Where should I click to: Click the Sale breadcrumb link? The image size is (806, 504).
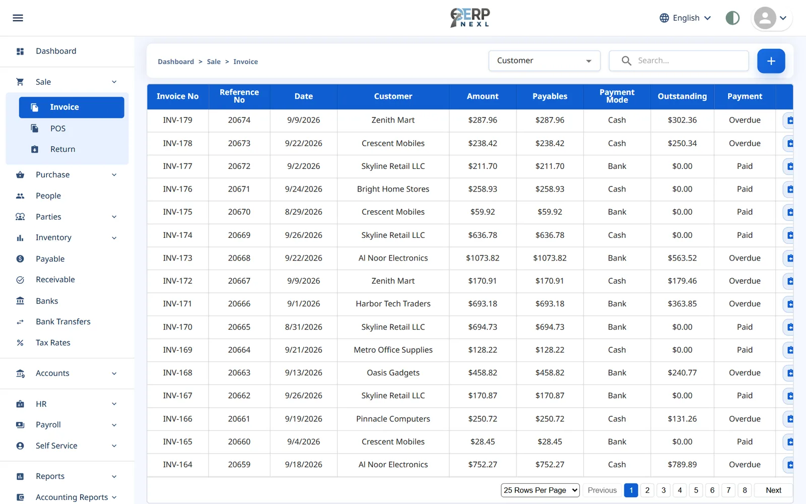pos(214,61)
